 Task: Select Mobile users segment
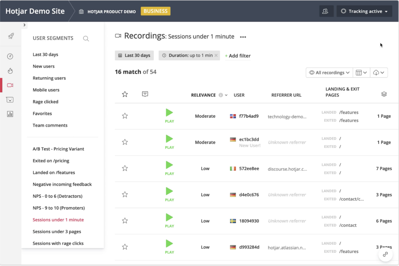46,90
